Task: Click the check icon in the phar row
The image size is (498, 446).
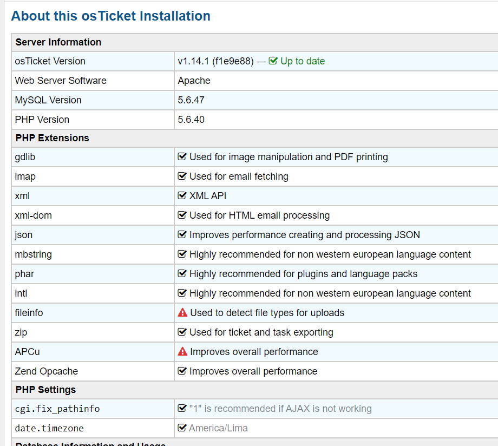Action: [182, 273]
